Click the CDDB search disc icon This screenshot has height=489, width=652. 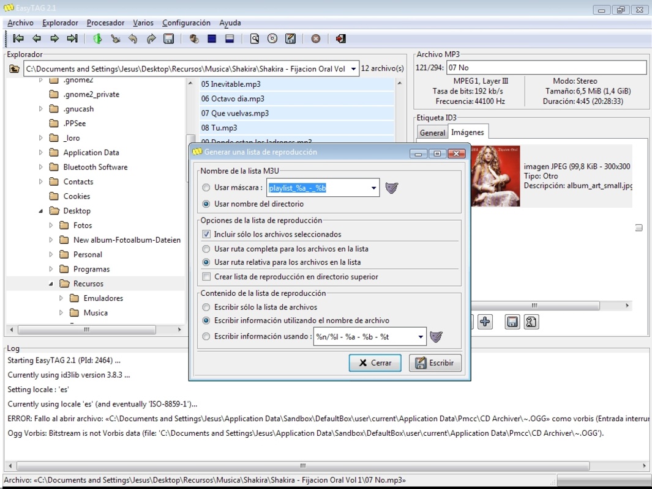pyautogui.click(x=272, y=39)
